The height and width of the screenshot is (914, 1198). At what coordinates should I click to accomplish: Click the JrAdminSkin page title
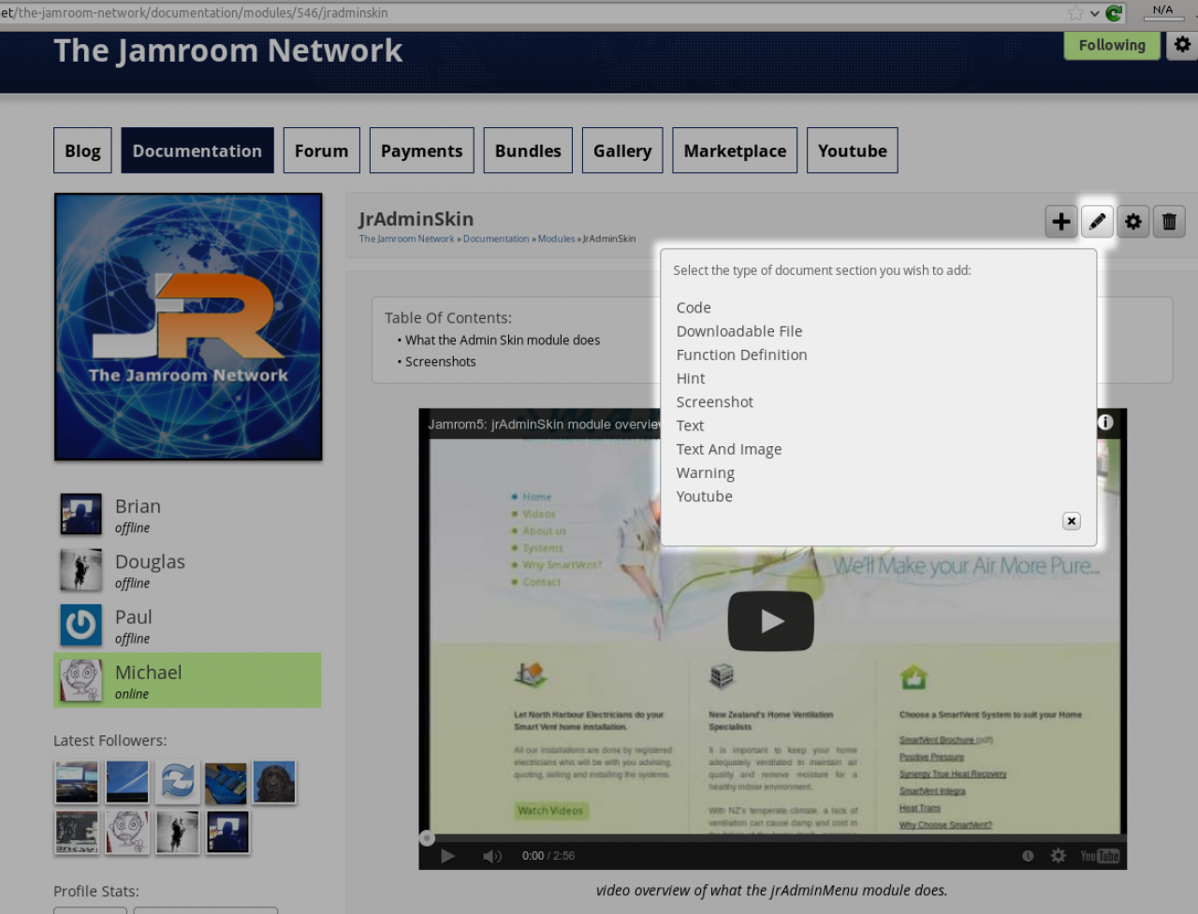coord(416,219)
